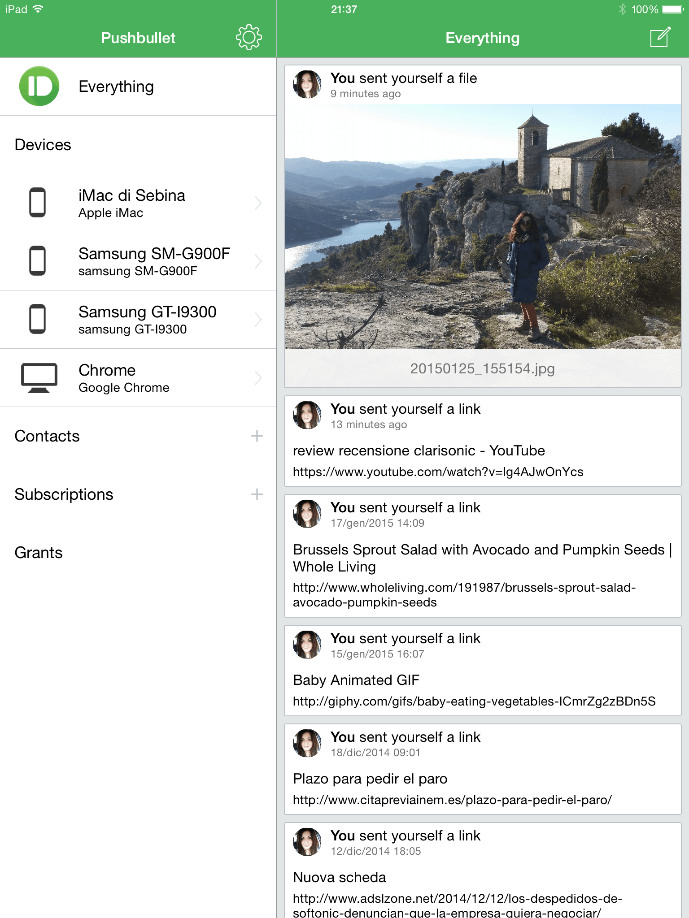This screenshot has height=918, width=689.
Task: Select Chrome device name
Action: click(x=107, y=370)
